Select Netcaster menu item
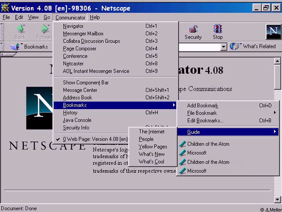Screen dimensions: 282x212 (x=116, y=64)
